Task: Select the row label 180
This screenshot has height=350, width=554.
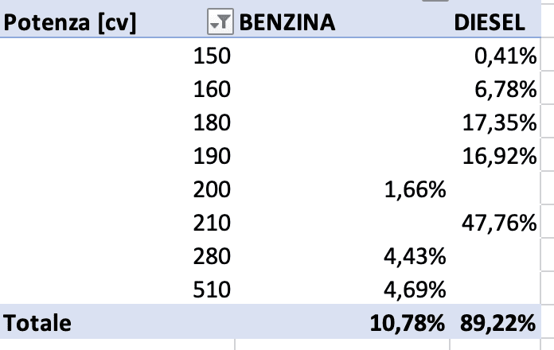Action: click(212, 123)
